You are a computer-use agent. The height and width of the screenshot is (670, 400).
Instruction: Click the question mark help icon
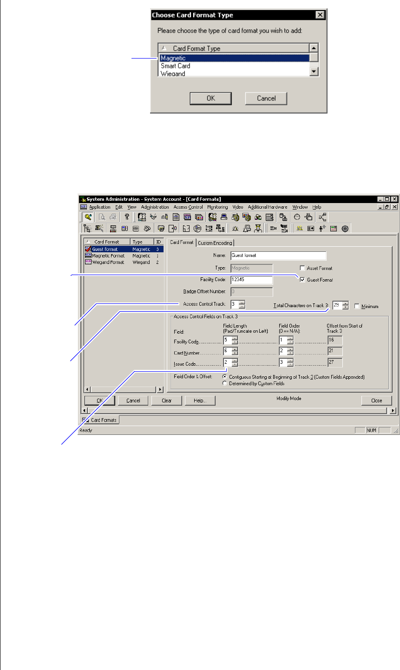126,217
